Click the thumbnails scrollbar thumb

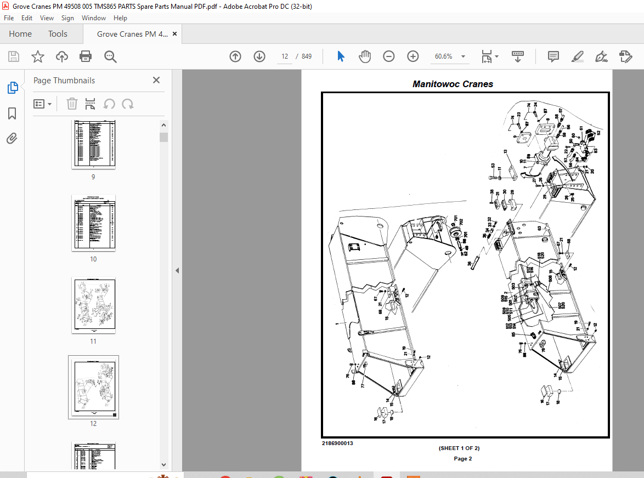pyautogui.click(x=164, y=137)
